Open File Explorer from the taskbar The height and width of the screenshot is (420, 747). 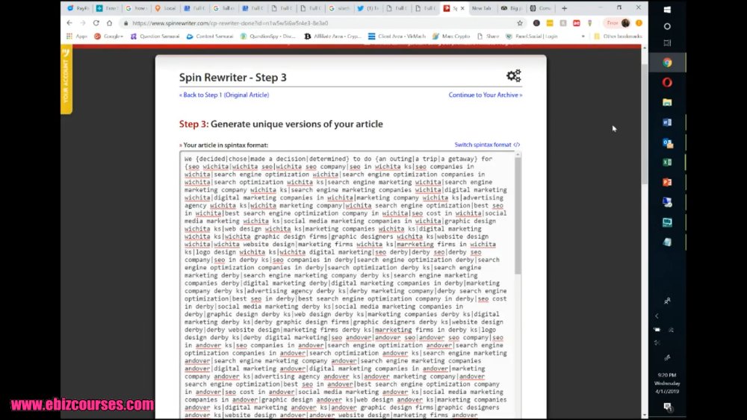[667, 102]
